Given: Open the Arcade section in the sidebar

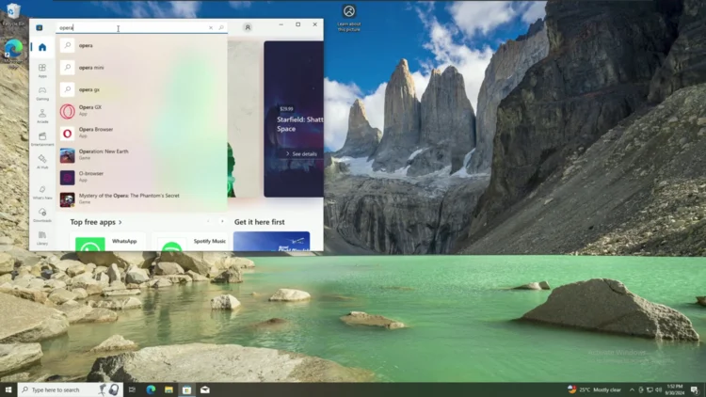Looking at the screenshot, I should coord(42,116).
